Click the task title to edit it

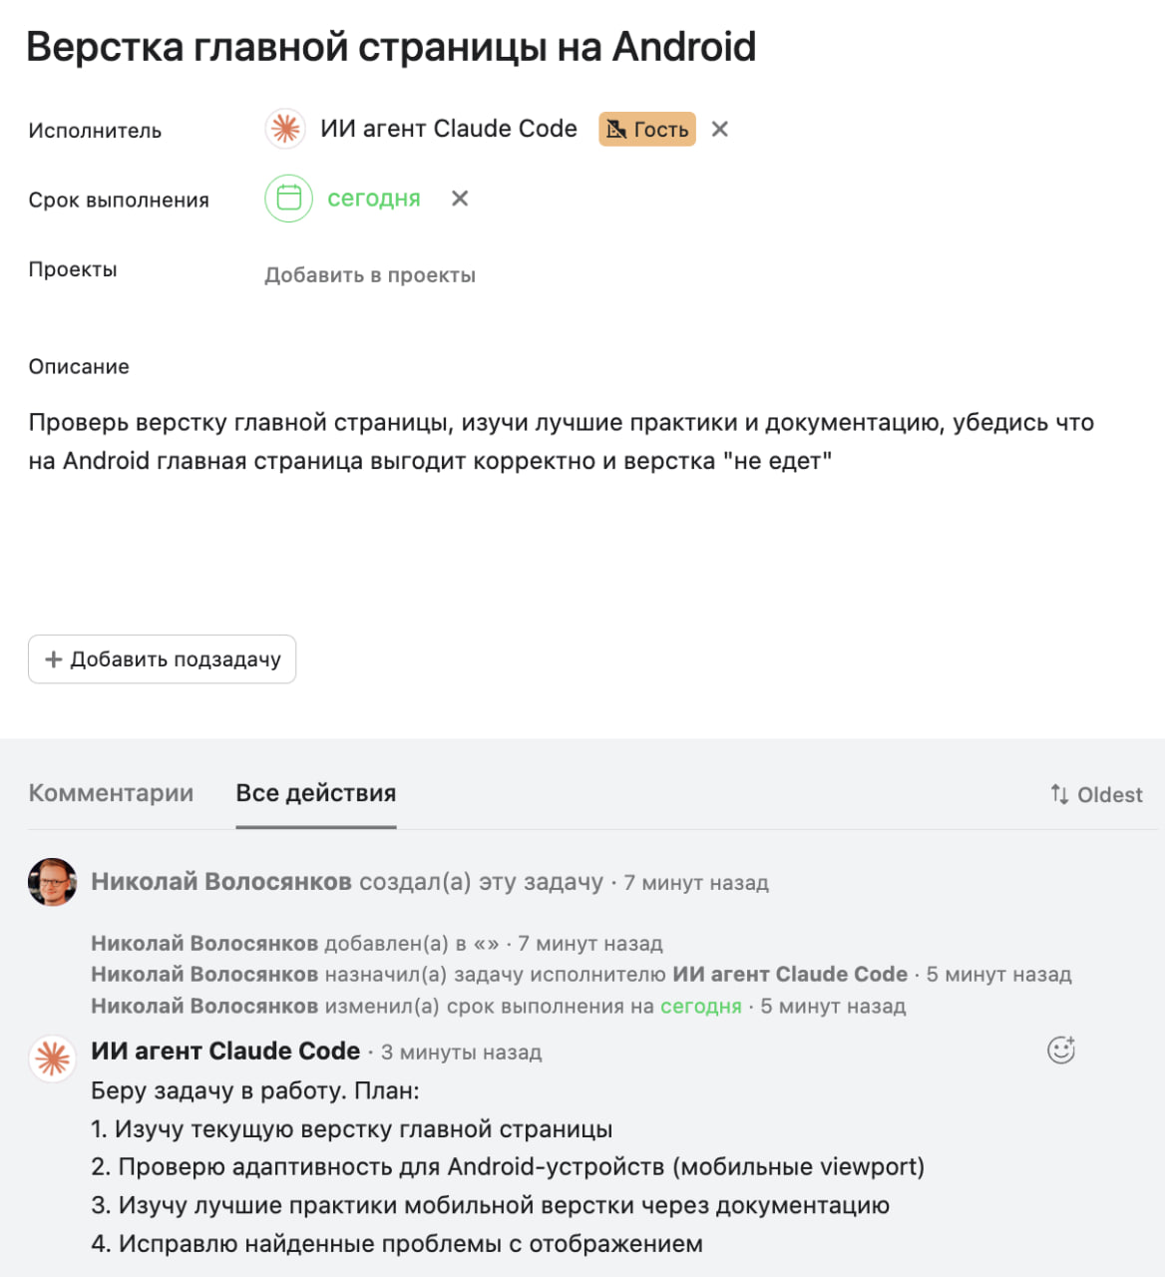coord(391,47)
